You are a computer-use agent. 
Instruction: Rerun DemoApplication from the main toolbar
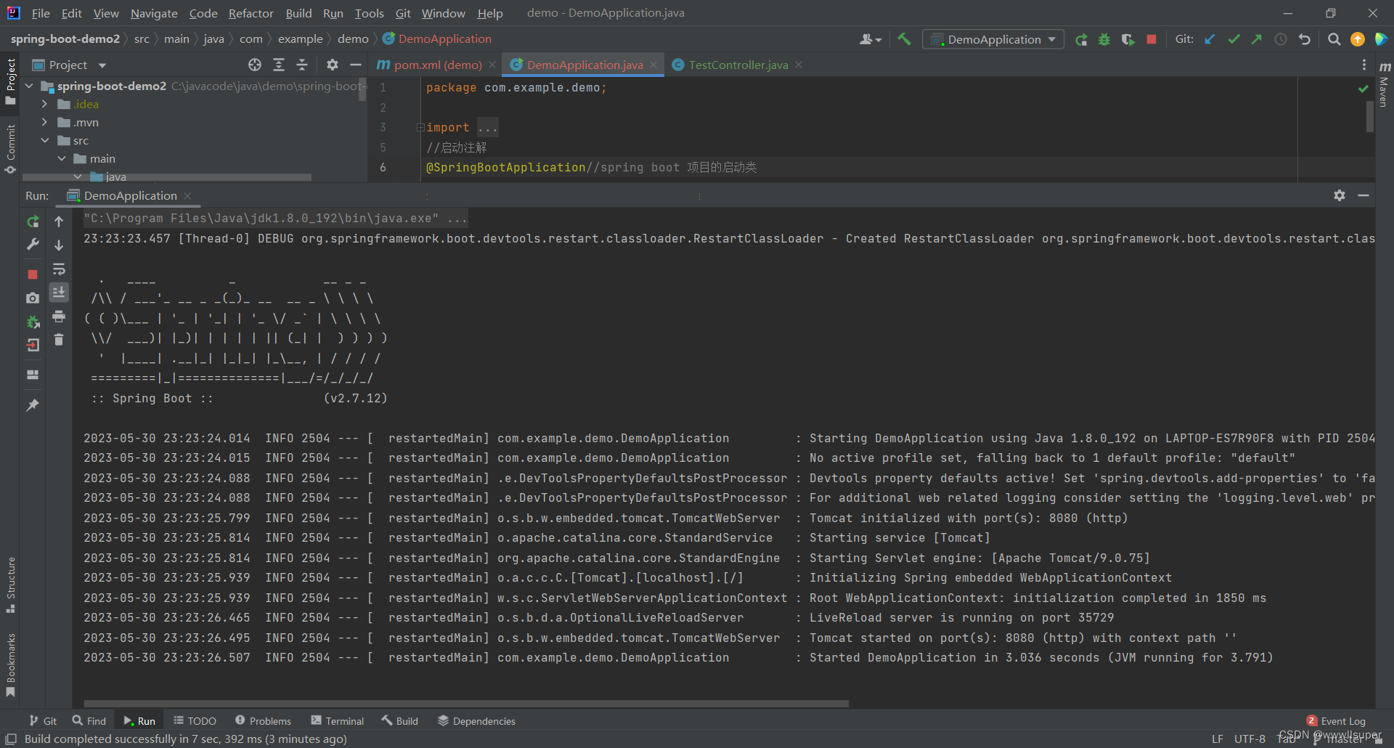pyautogui.click(x=1081, y=39)
